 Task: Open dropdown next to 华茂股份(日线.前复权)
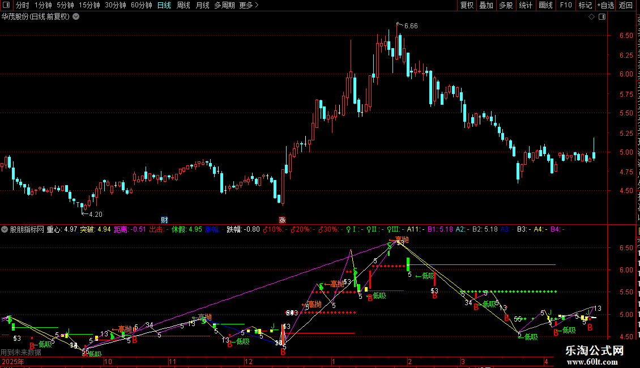[76, 17]
